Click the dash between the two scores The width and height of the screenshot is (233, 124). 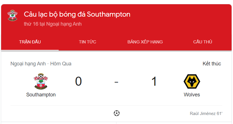116,82
